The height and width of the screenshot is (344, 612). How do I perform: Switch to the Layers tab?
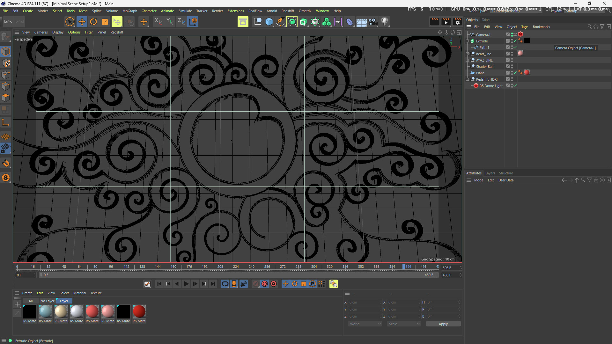[x=490, y=173]
